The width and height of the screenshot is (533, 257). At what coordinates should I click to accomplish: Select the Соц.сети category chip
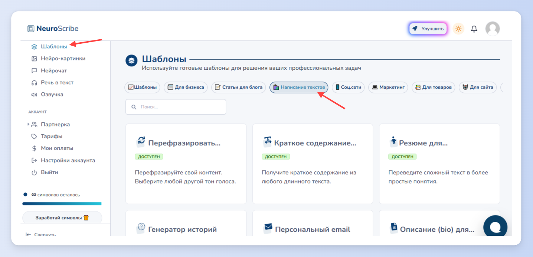coord(348,88)
